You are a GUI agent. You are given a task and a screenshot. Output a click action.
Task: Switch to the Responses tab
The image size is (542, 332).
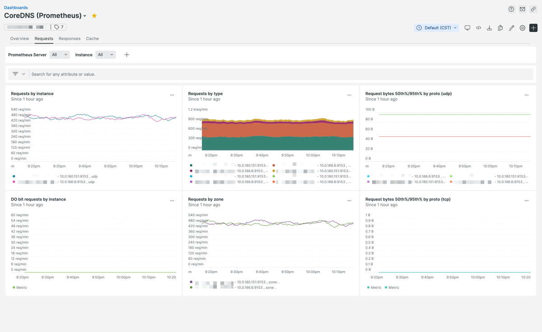(70, 39)
